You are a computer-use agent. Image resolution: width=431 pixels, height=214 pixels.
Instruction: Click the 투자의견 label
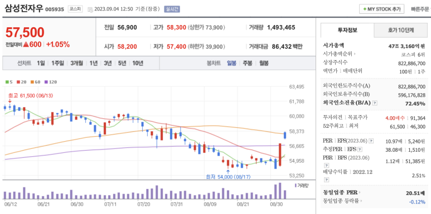click(x=333, y=117)
